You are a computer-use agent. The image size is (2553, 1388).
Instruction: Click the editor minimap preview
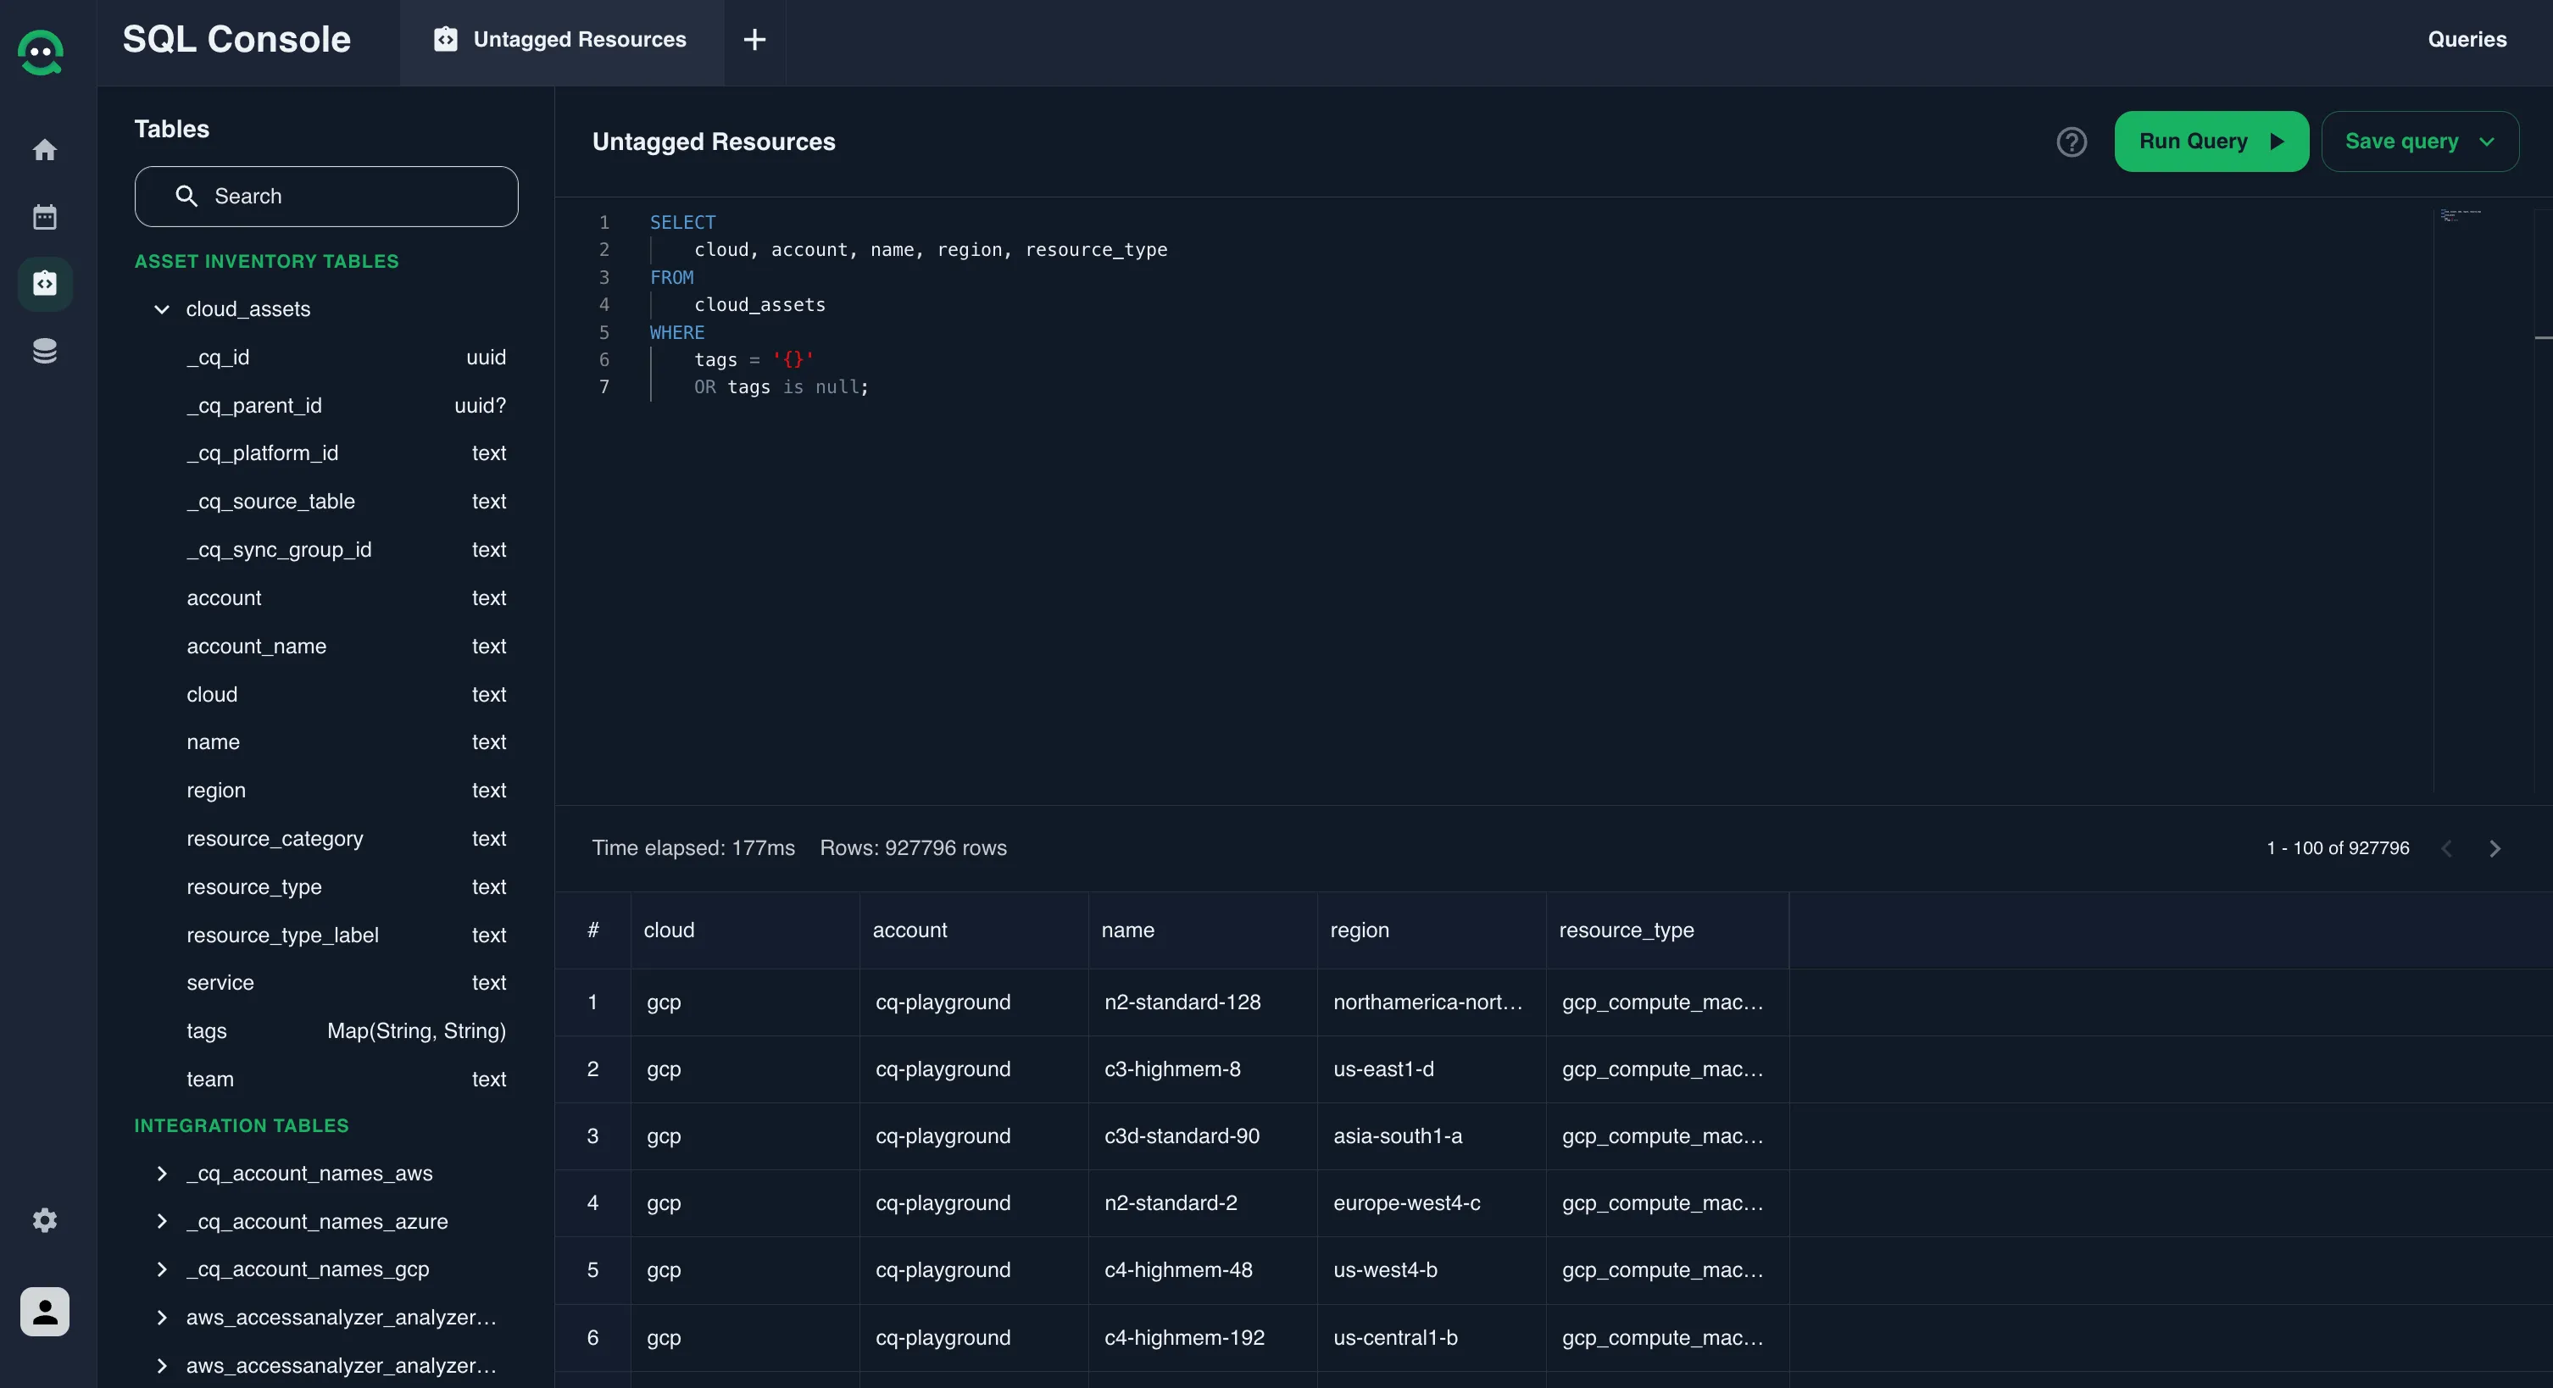pyautogui.click(x=2461, y=215)
